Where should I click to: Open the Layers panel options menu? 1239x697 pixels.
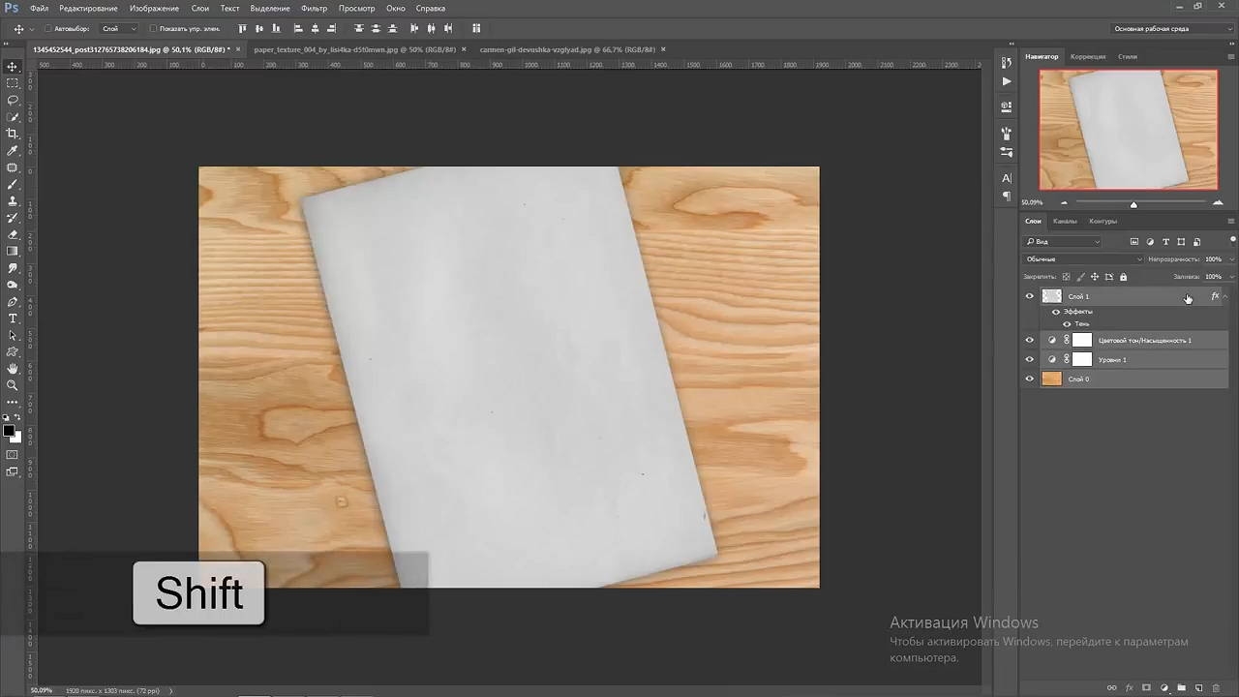click(1231, 221)
